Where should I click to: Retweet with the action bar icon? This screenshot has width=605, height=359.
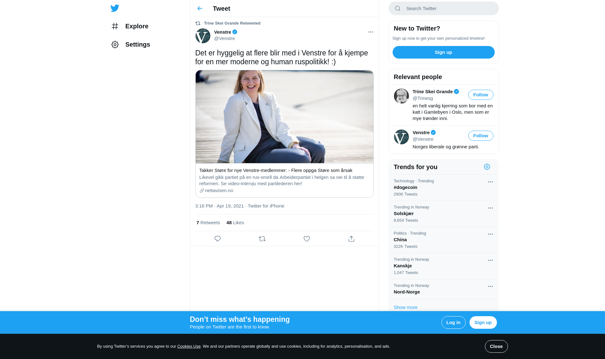[262, 239]
